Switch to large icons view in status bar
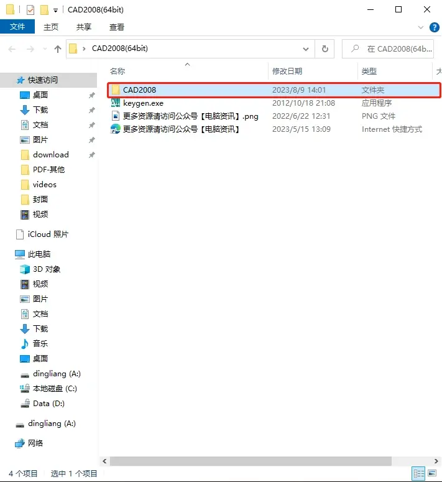 pyautogui.click(x=432, y=473)
